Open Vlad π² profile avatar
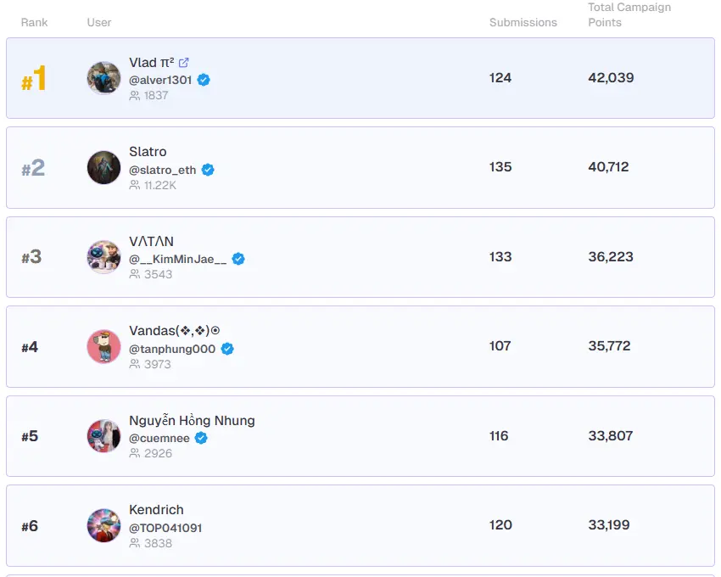Viewport: 721px width, 577px height. pos(103,78)
